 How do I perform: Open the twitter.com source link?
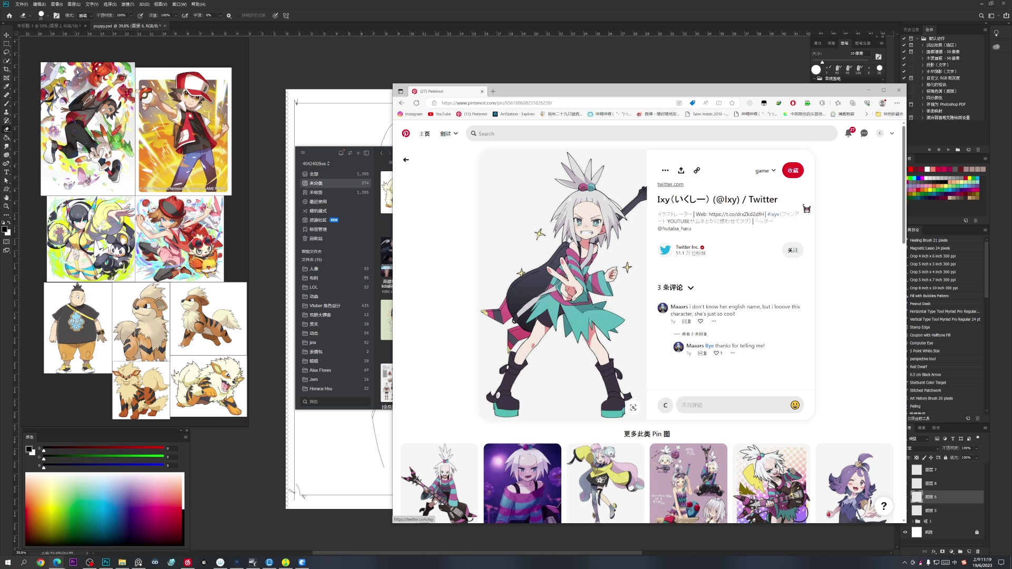click(x=670, y=184)
